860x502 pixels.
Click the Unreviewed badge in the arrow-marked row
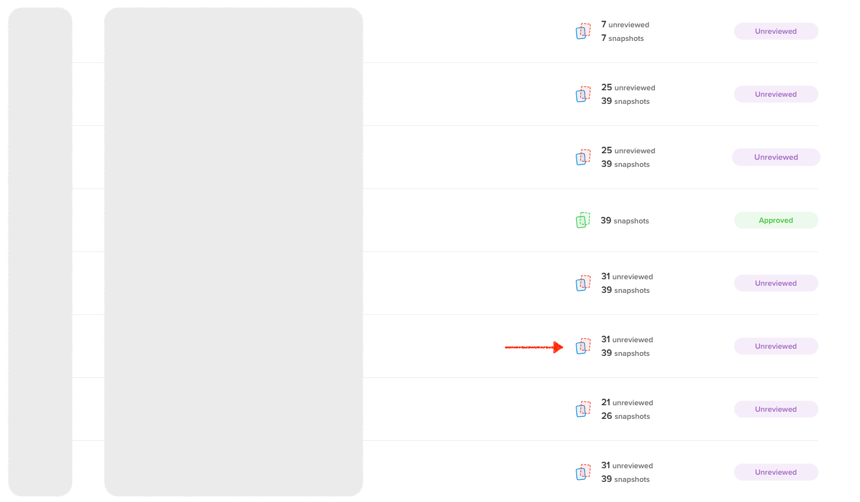[776, 346]
